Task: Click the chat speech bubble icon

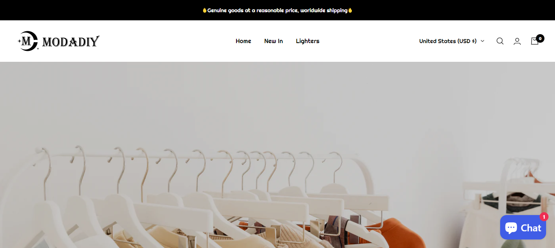Action: pos(511,228)
